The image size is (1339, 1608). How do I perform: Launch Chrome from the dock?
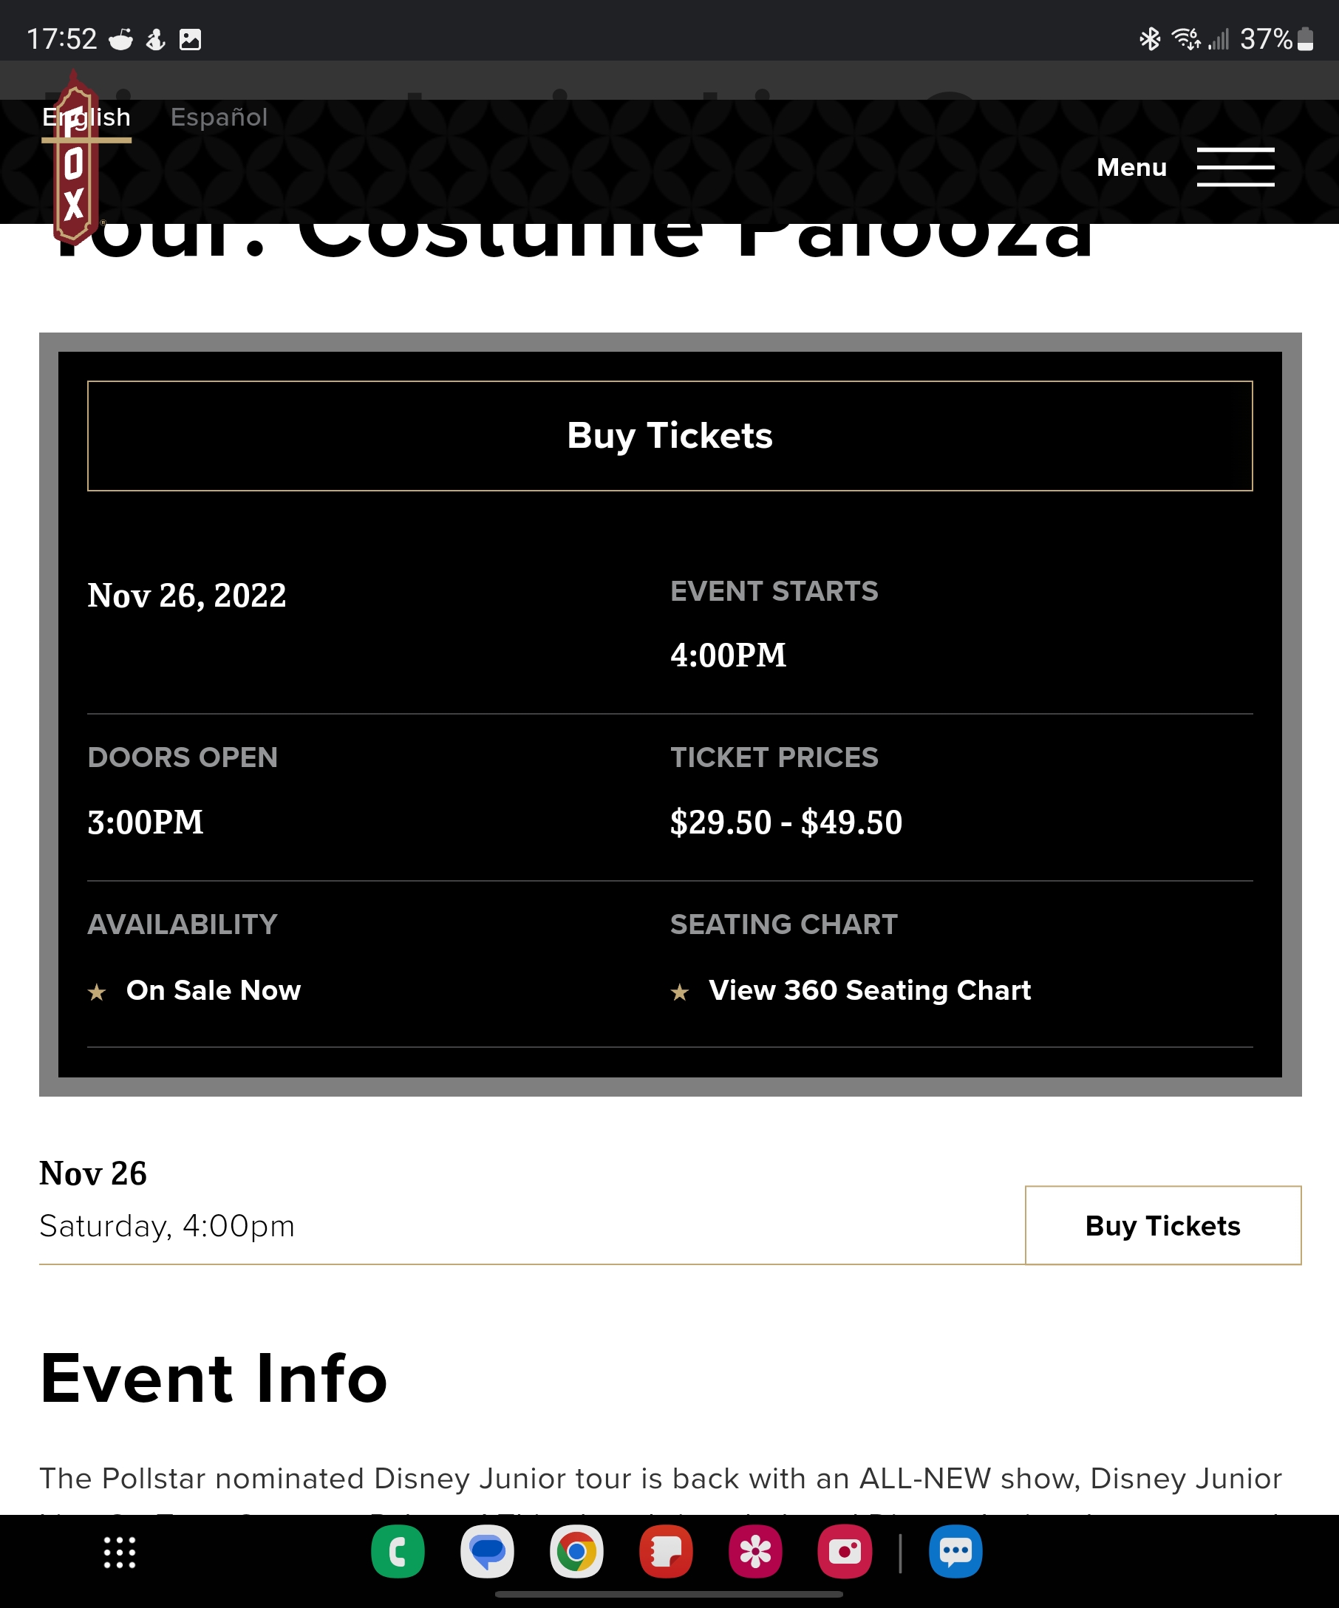(x=576, y=1551)
